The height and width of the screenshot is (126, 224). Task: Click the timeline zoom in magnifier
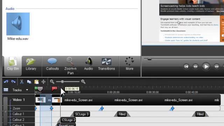point(83,82)
